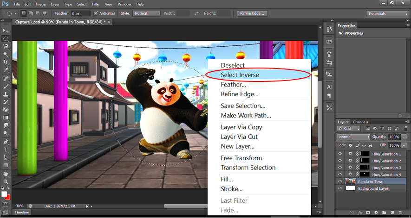This screenshot has height=218, width=411.
Task: Open the Layers panel flyout menu
Action: 407,122
